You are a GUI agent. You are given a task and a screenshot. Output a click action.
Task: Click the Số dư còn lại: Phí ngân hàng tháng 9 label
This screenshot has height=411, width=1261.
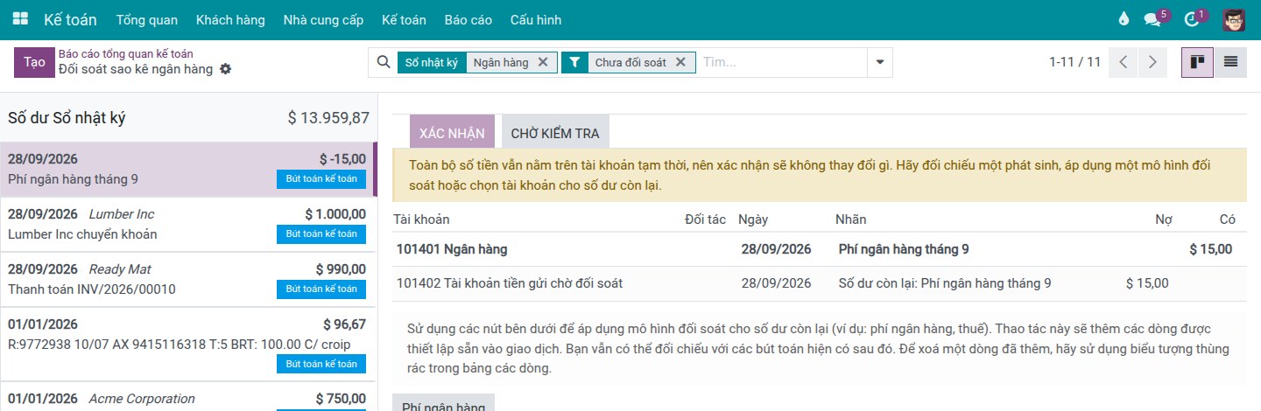(945, 283)
